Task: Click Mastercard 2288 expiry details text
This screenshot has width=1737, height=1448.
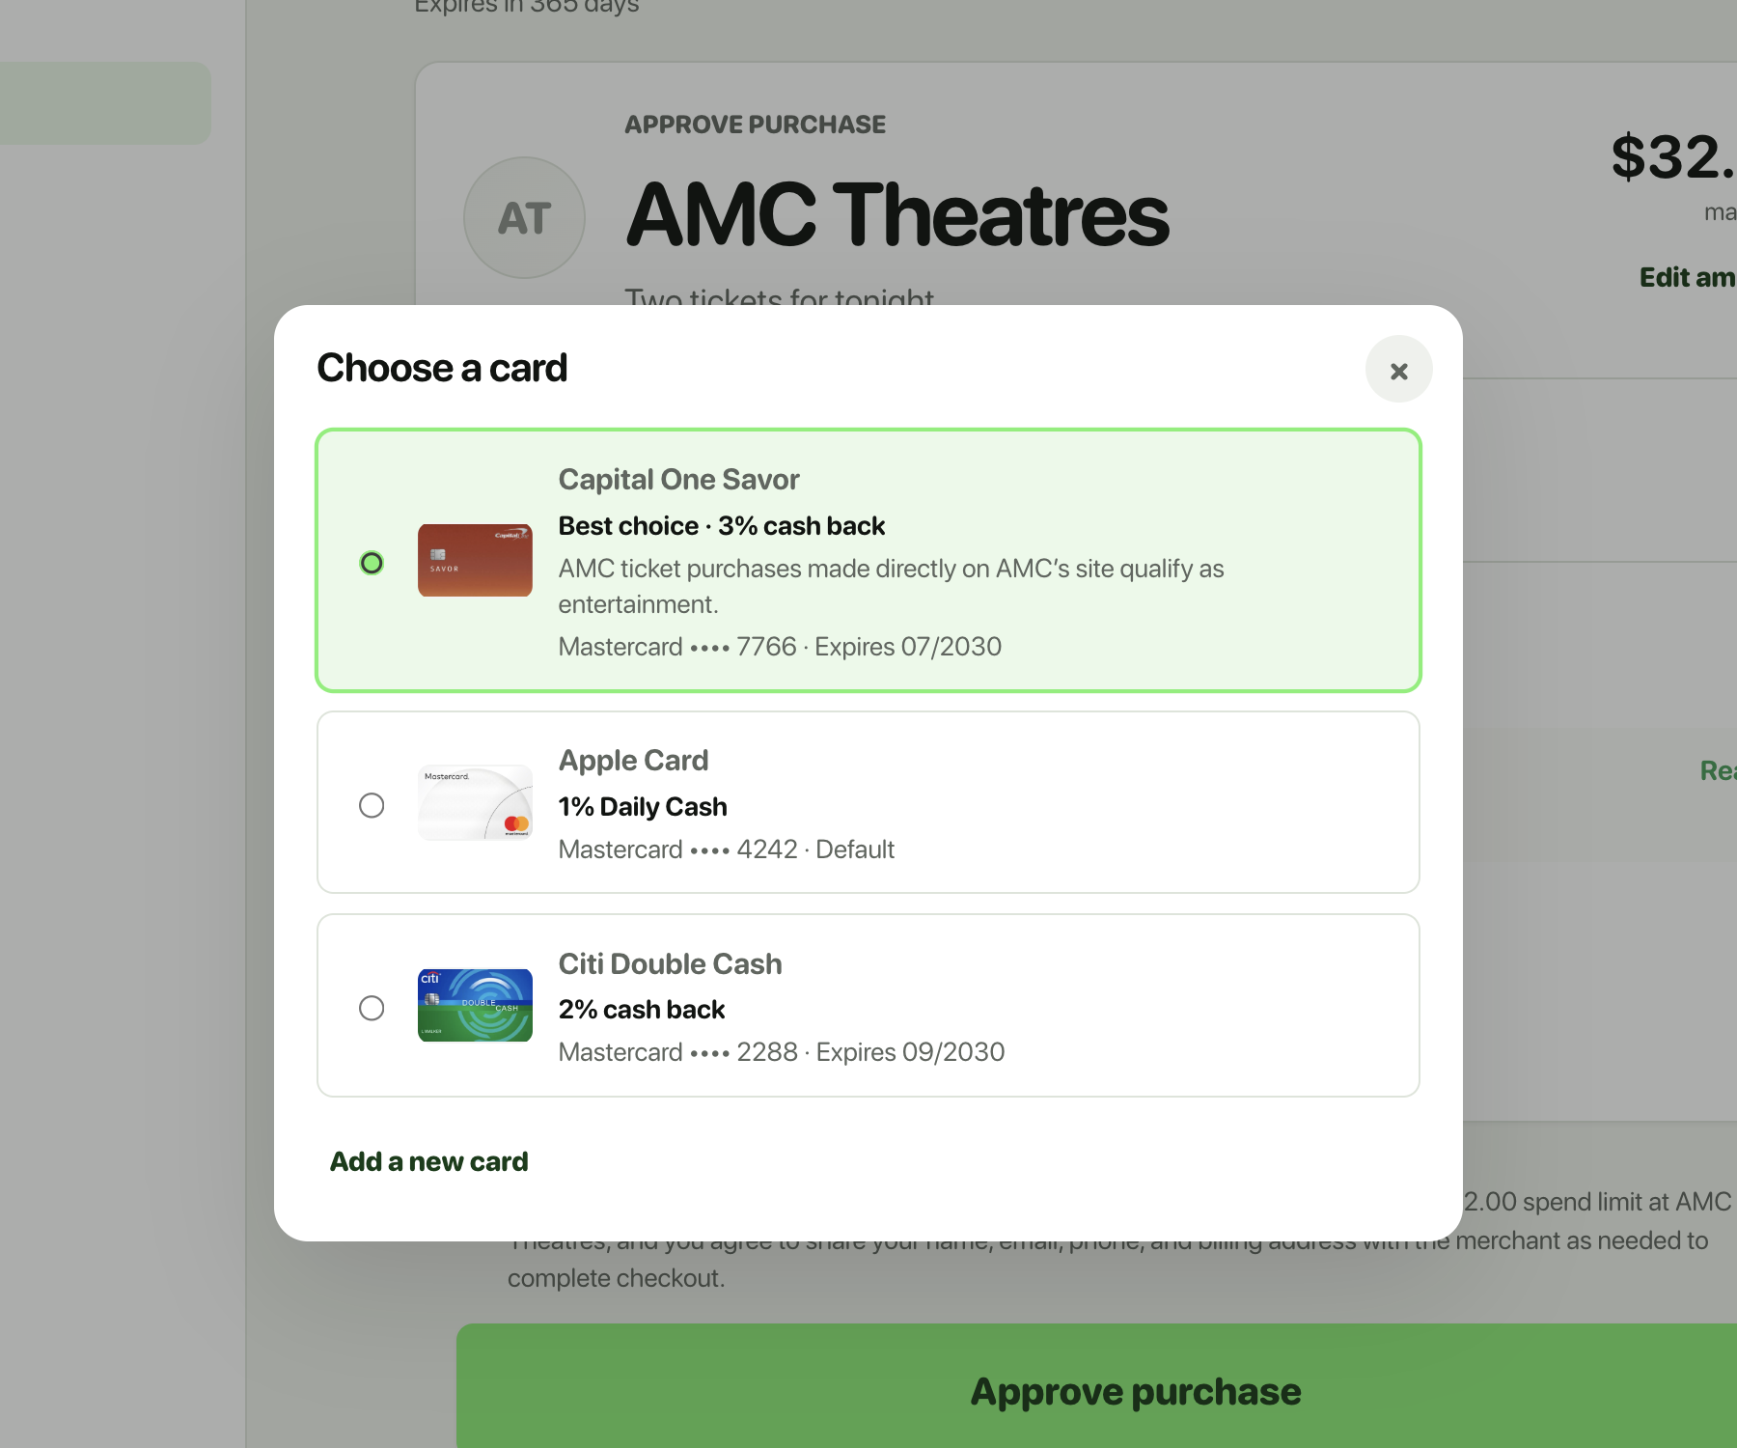Action: 782,1052
